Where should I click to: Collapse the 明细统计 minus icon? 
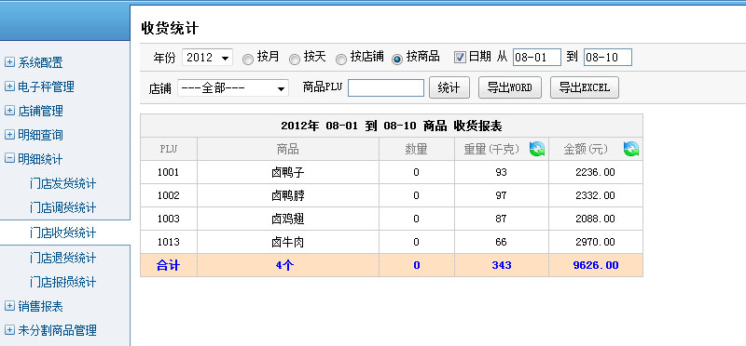(9, 159)
